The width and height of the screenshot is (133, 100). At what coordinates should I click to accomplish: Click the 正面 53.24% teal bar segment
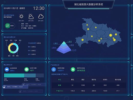click(x=14, y=76)
